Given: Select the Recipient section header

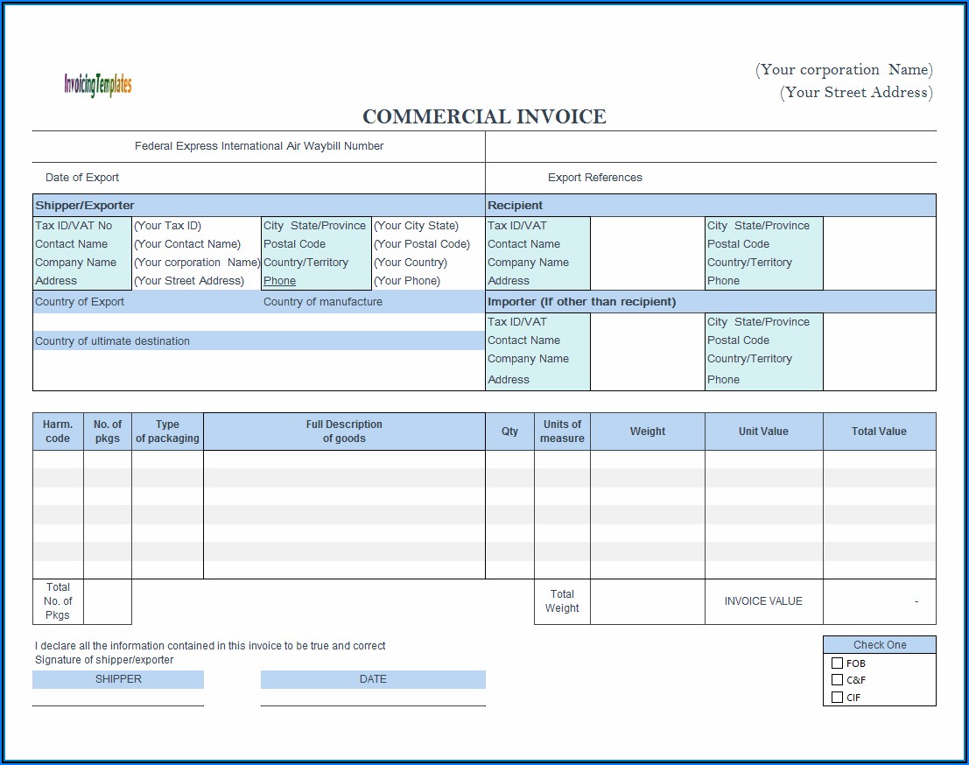Looking at the screenshot, I should [515, 206].
